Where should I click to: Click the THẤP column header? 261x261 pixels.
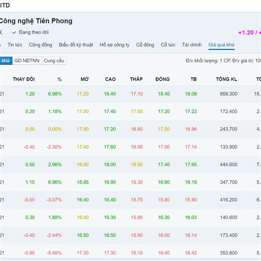[136, 79]
